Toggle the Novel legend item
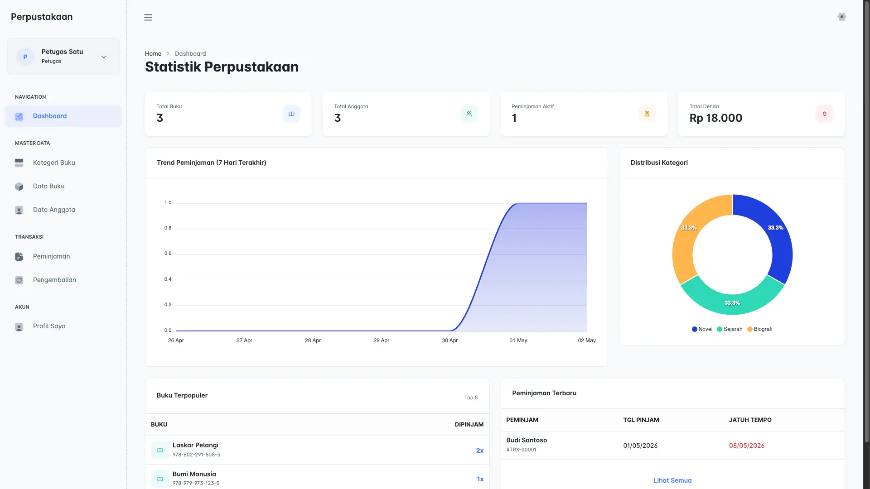 tap(702, 329)
